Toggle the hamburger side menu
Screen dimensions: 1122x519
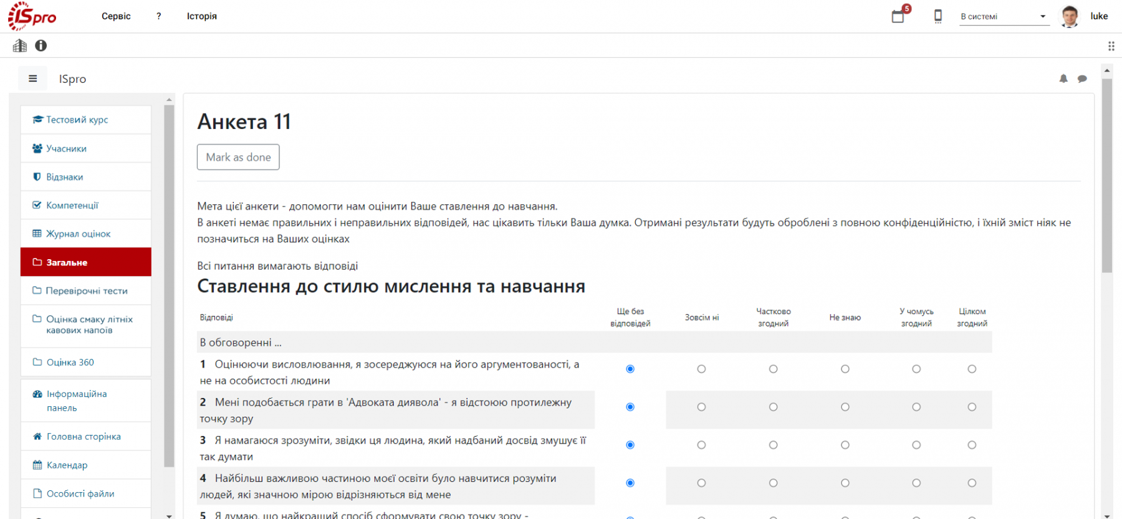[x=33, y=79]
